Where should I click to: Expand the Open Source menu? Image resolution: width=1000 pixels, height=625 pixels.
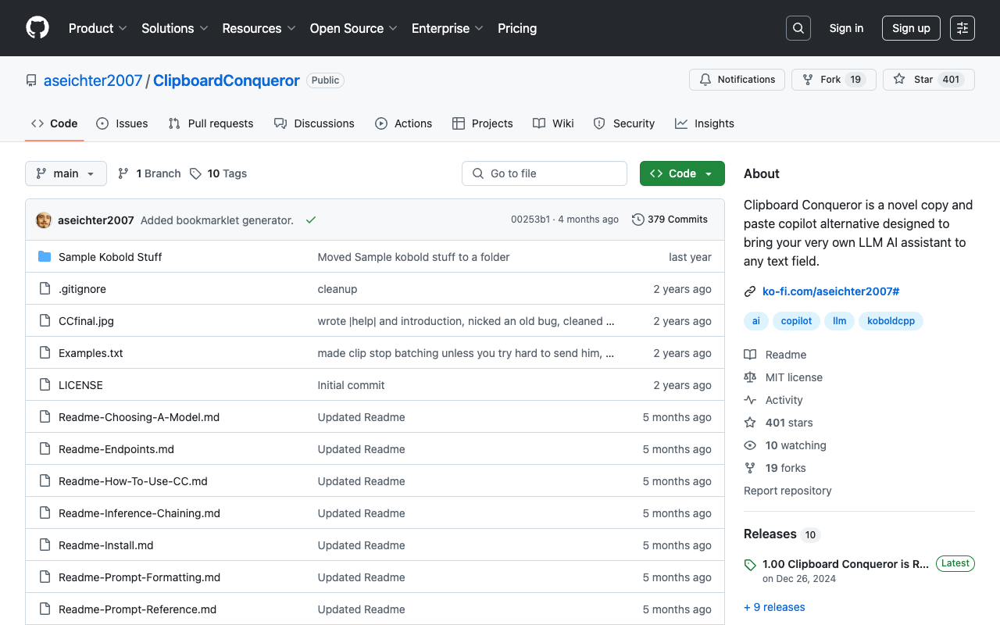tap(354, 28)
